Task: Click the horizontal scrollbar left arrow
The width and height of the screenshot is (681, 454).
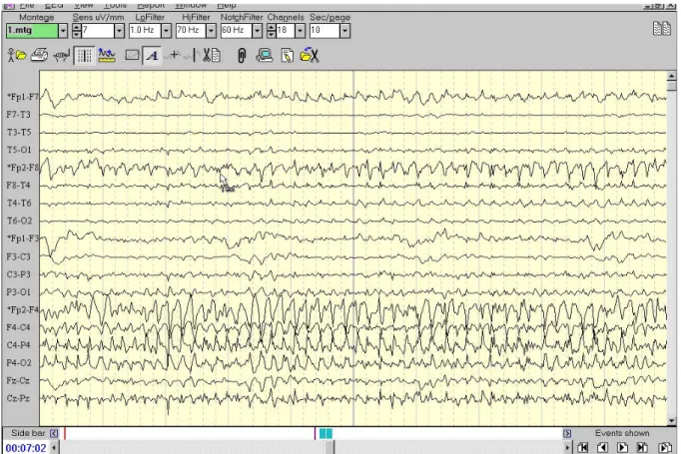Action: (54, 447)
